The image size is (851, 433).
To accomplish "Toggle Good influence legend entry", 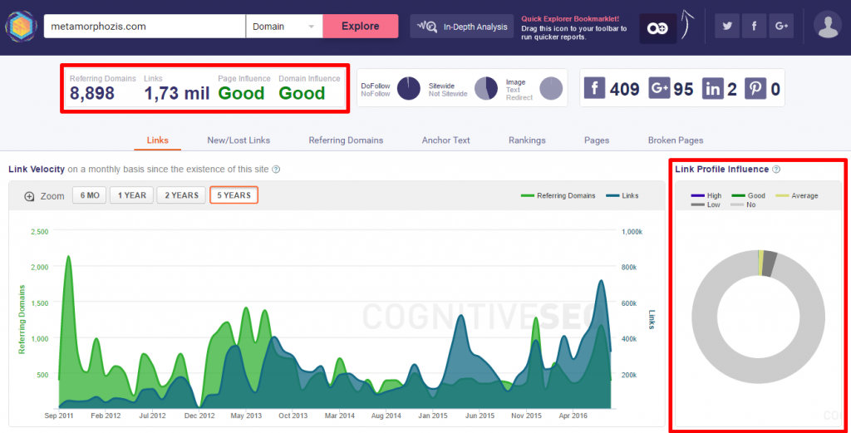I will [749, 196].
